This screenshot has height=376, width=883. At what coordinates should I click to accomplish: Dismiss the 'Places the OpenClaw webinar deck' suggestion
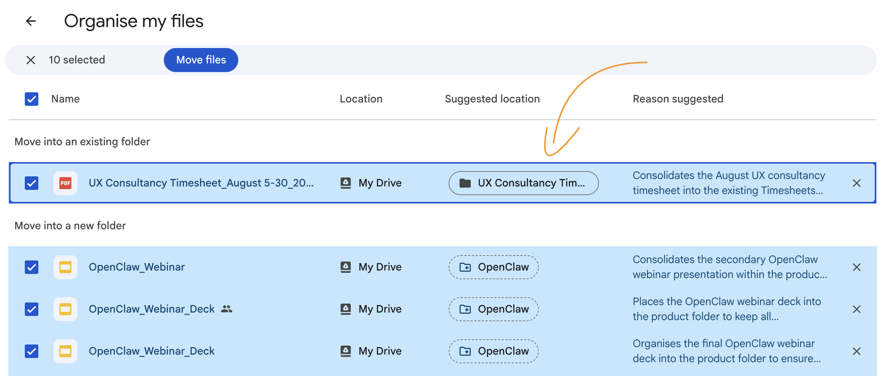pyautogui.click(x=857, y=309)
